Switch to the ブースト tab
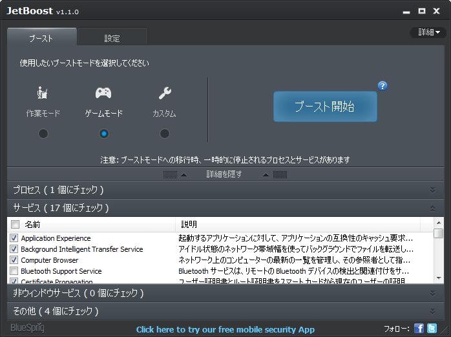451x337 pixels. click(41, 37)
